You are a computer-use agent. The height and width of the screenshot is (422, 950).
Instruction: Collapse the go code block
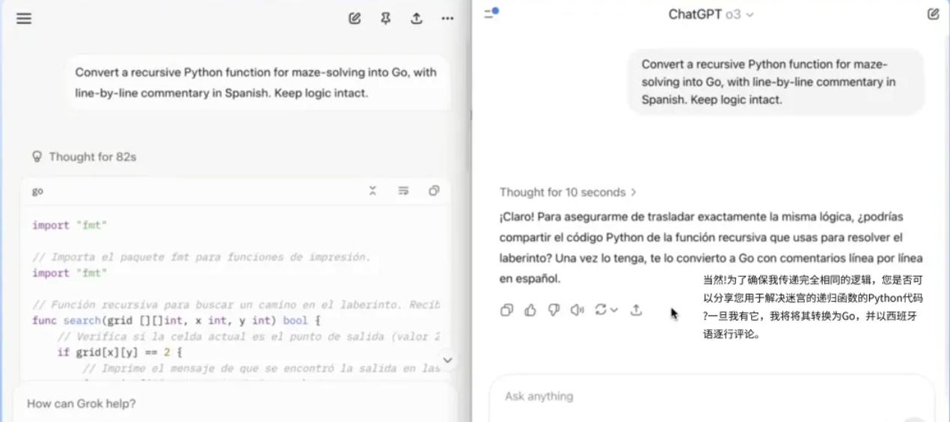[373, 191]
